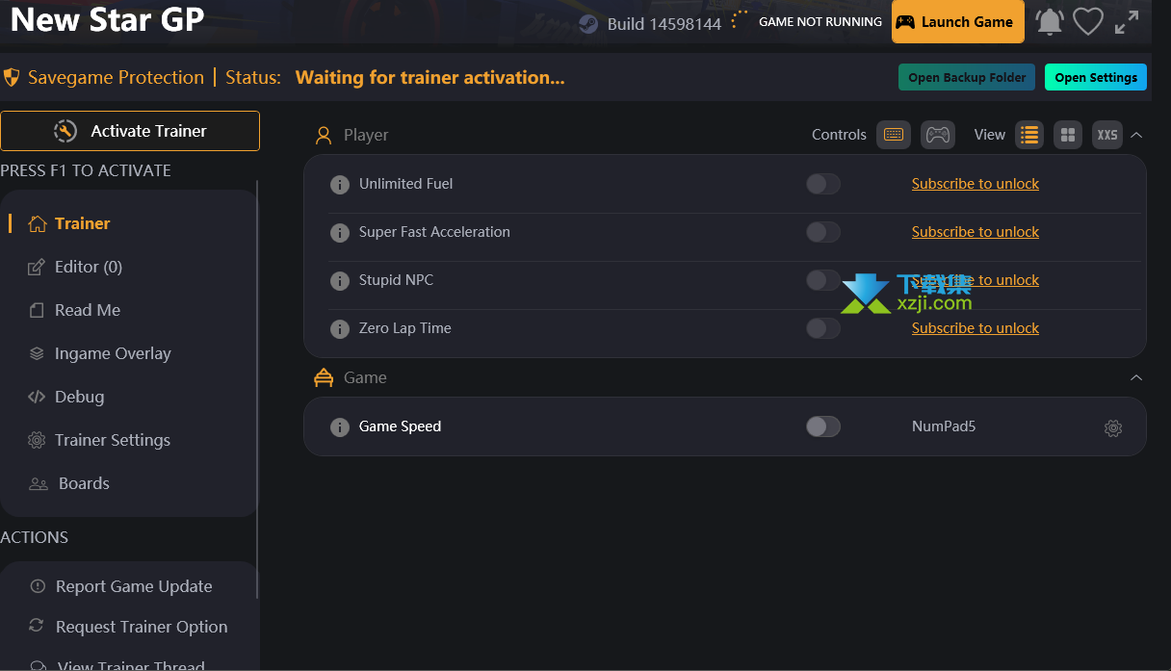Viewport: 1171px width, 671px height.
Task: Click the notification bell icon
Action: [x=1049, y=22]
